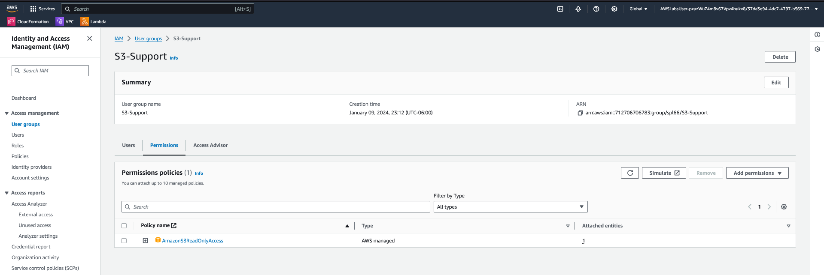The width and height of the screenshot is (824, 275).
Task: Focus the top AWS search bar
Action: [158, 9]
